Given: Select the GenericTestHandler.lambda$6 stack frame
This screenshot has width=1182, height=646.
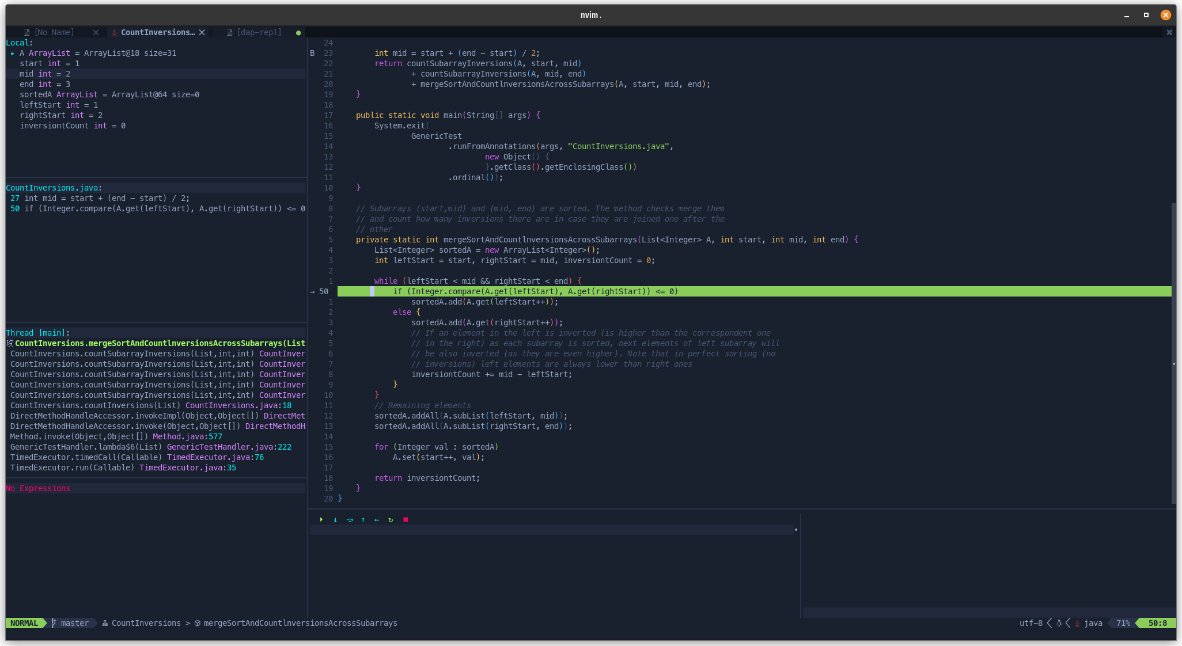Looking at the screenshot, I should click(x=151, y=447).
